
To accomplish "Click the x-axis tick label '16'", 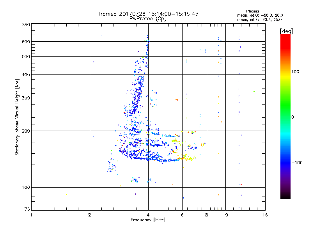I will [265, 215].
